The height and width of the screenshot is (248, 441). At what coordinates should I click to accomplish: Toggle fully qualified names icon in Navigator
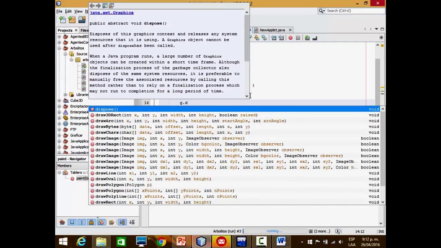click(x=112, y=222)
